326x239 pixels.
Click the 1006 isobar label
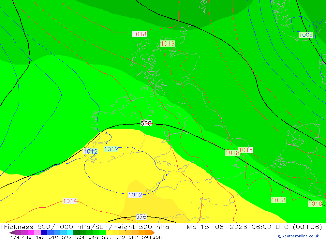coord(306,35)
